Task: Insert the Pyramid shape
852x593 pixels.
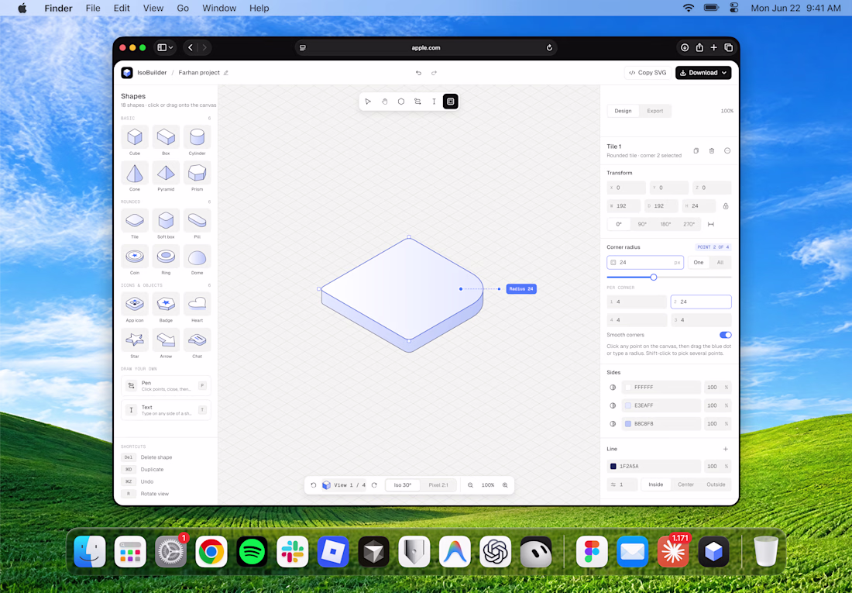Action: pos(166,173)
